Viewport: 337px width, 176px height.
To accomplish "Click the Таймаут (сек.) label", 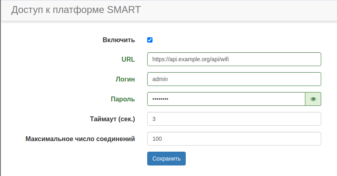I will (112, 119).
